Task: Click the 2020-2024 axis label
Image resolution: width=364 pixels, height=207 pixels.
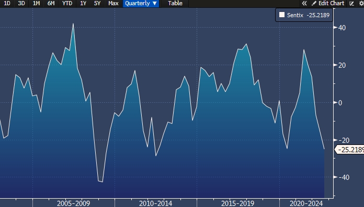Action: point(306,203)
